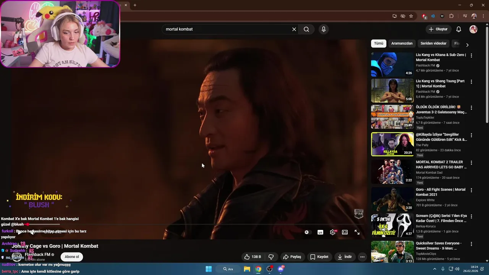The height and width of the screenshot is (275, 489).
Task: Click Oluştur create button
Action: click(x=438, y=29)
